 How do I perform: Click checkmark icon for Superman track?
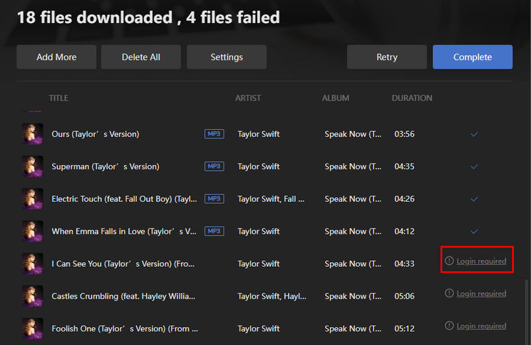tap(474, 167)
